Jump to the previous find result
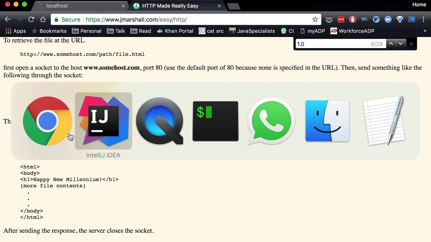This screenshot has height=242, width=431. (391, 44)
